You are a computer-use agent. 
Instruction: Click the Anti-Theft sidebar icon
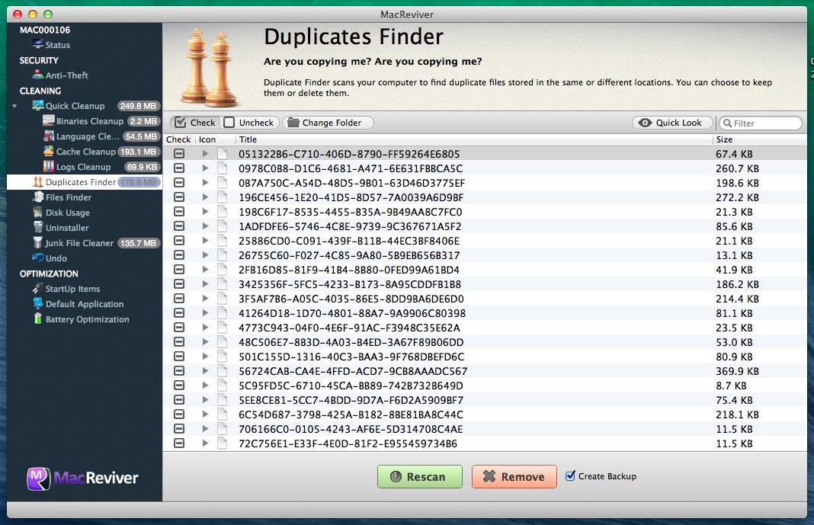click(38, 75)
